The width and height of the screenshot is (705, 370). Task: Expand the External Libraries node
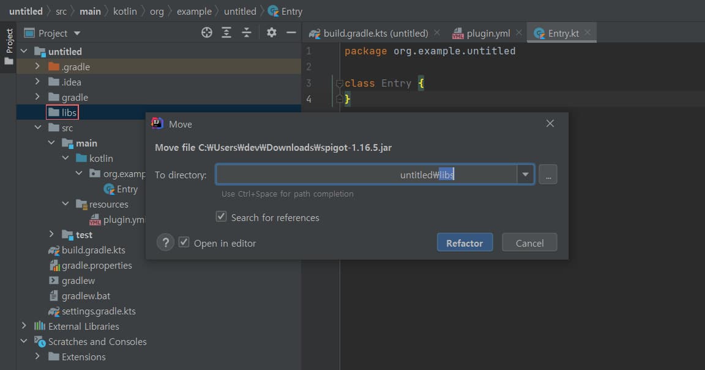(24, 326)
